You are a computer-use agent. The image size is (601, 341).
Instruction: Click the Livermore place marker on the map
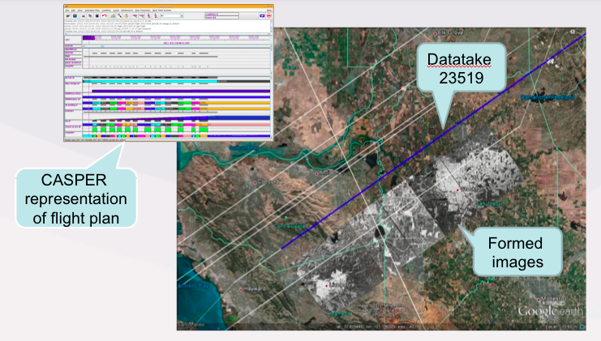tap(327, 285)
